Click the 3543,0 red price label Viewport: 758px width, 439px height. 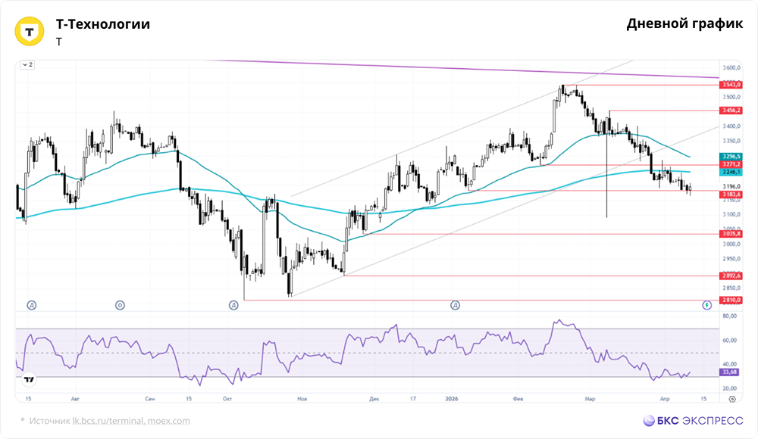(731, 85)
